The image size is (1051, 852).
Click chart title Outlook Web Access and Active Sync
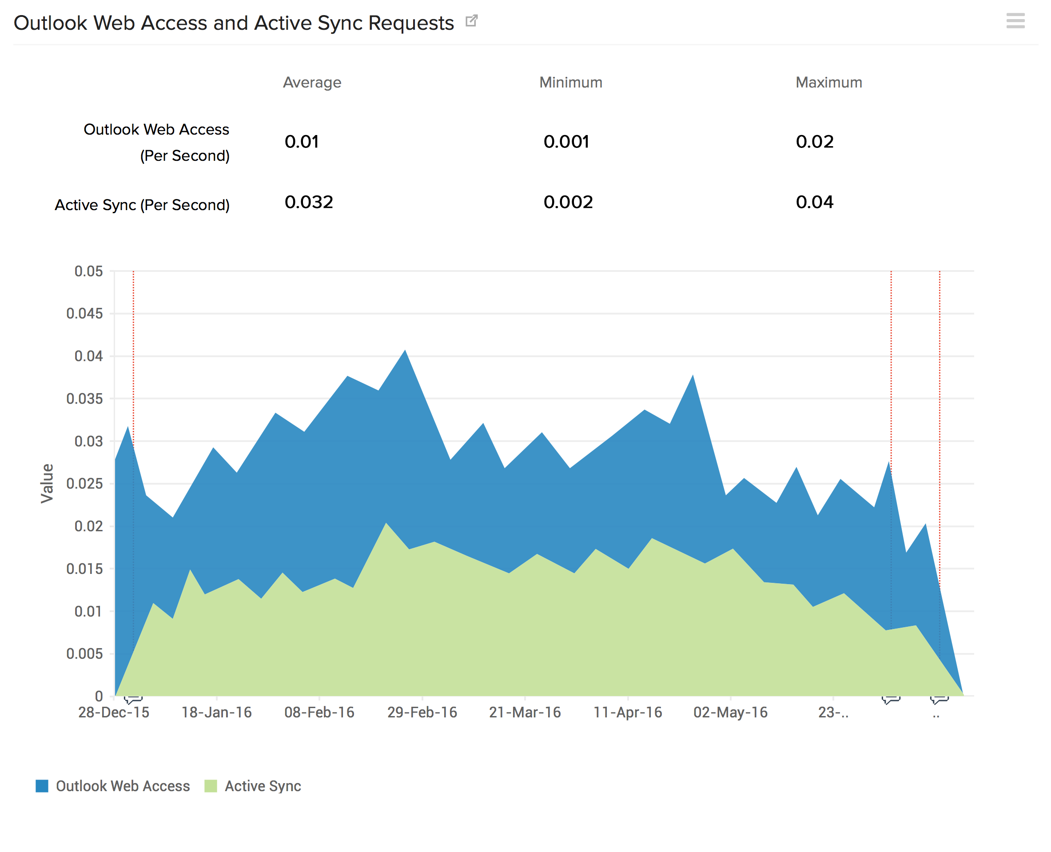coord(234,23)
